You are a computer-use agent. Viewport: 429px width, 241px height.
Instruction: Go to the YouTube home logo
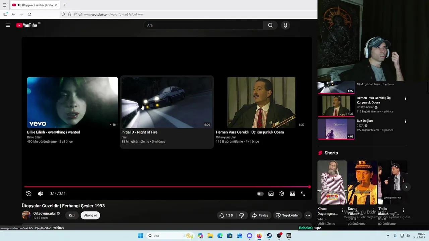tap(26, 25)
